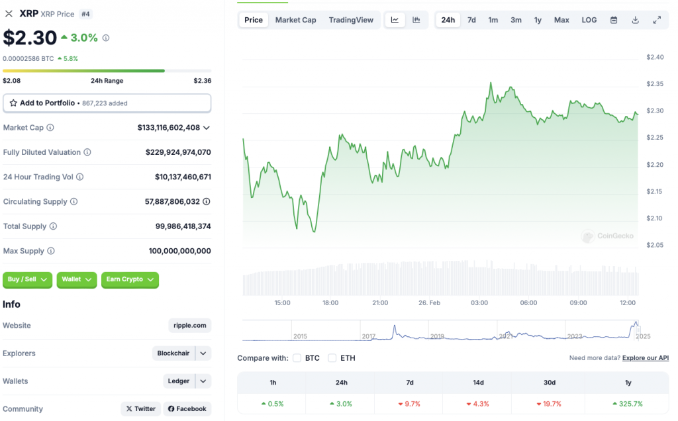Click the 1y column value 325.7%
The height and width of the screenshot is (421, 678).
pyautogui.click(x=628, y=404)
